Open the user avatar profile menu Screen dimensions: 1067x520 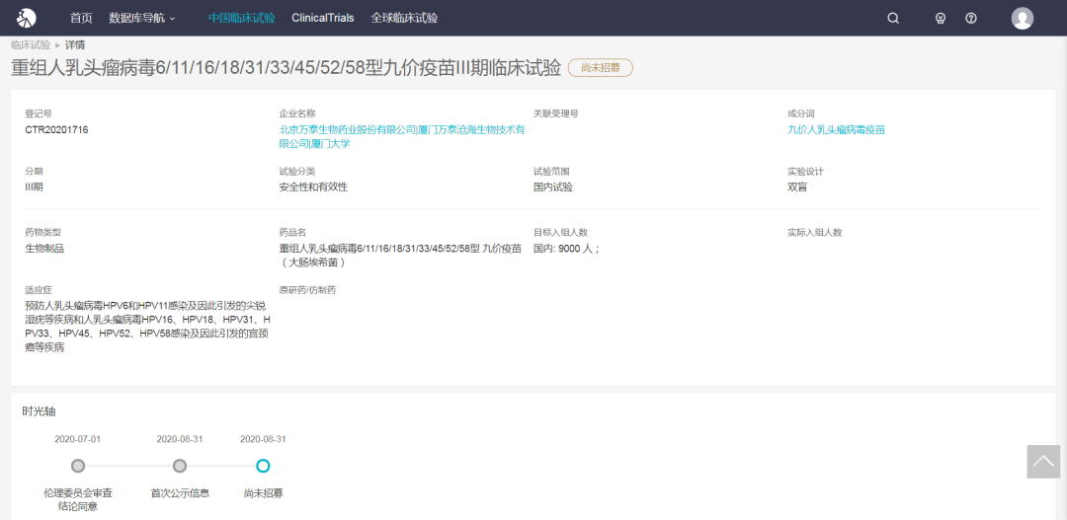click(1023, 19)
